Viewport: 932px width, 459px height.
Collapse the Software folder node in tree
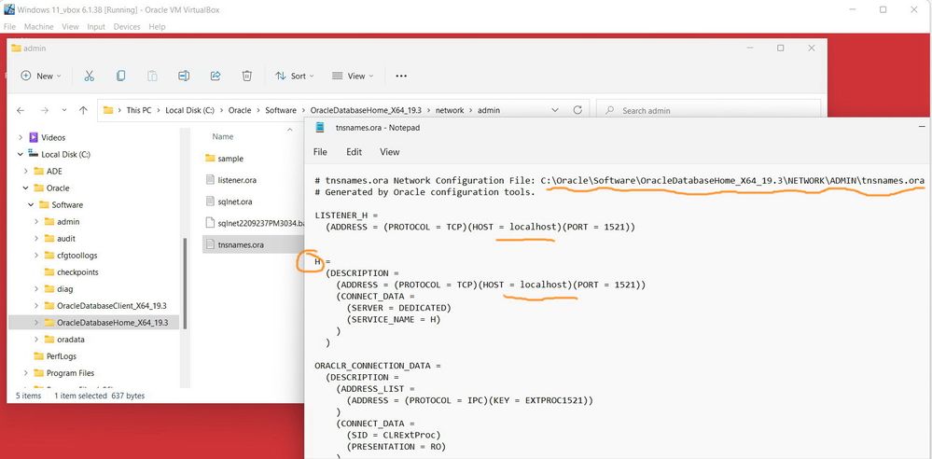(31, 204)
